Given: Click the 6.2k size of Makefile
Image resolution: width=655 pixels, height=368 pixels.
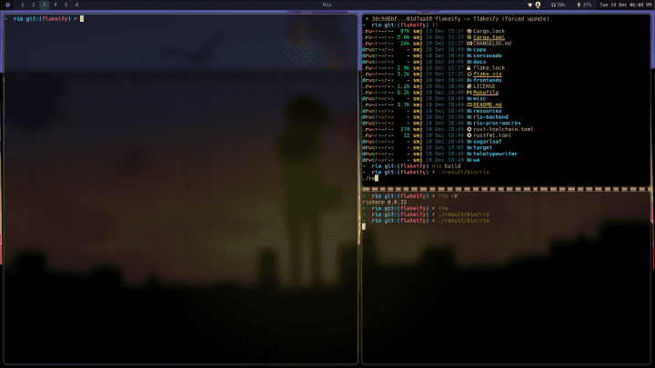Looking at the screenshot, I should click(403, 92).
